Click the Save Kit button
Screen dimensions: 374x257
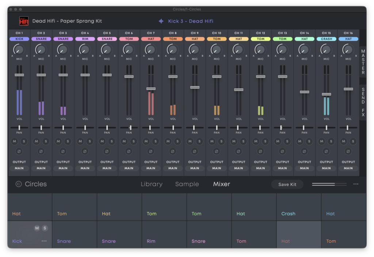pos(287,184)
